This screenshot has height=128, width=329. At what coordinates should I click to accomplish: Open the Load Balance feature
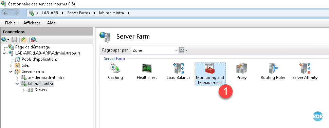point(178,71)
